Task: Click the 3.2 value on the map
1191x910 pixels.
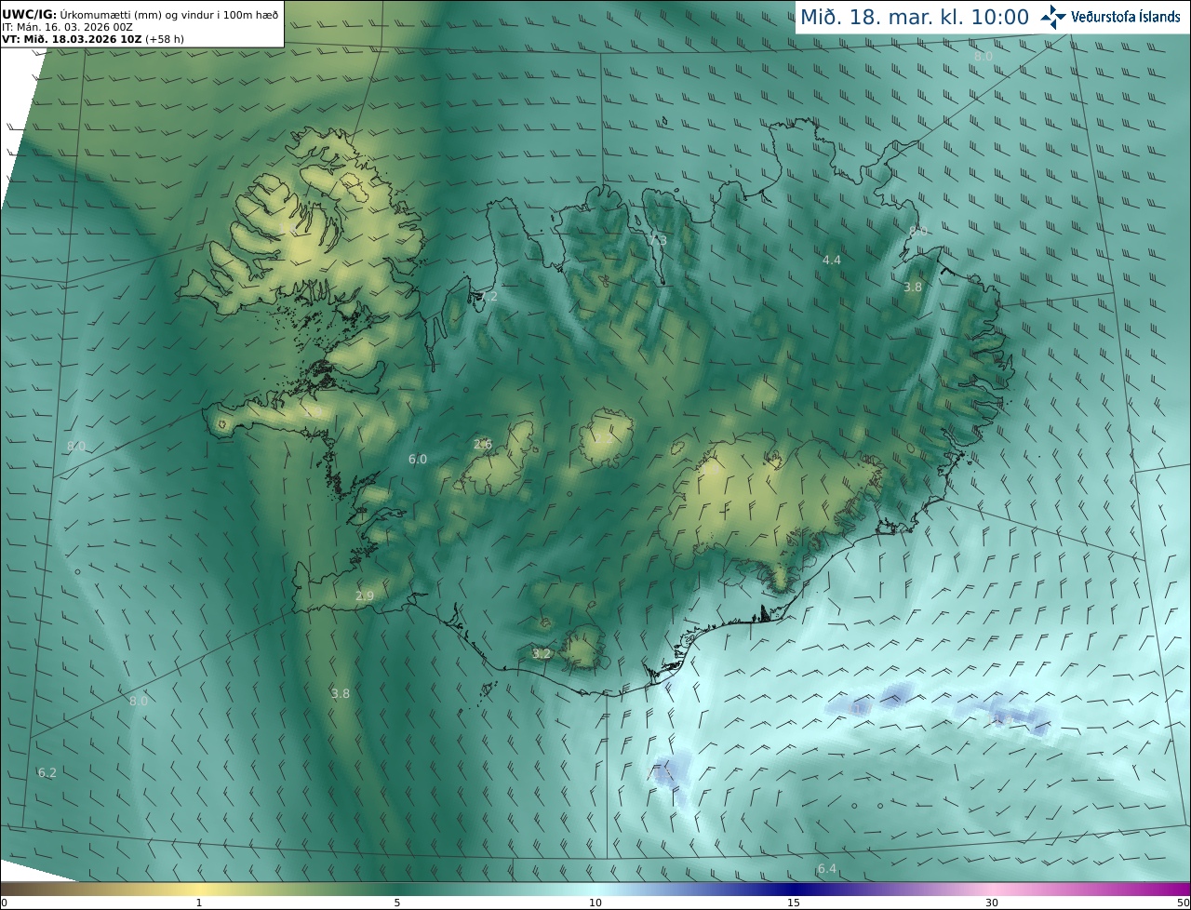Action: coord(542,654)
